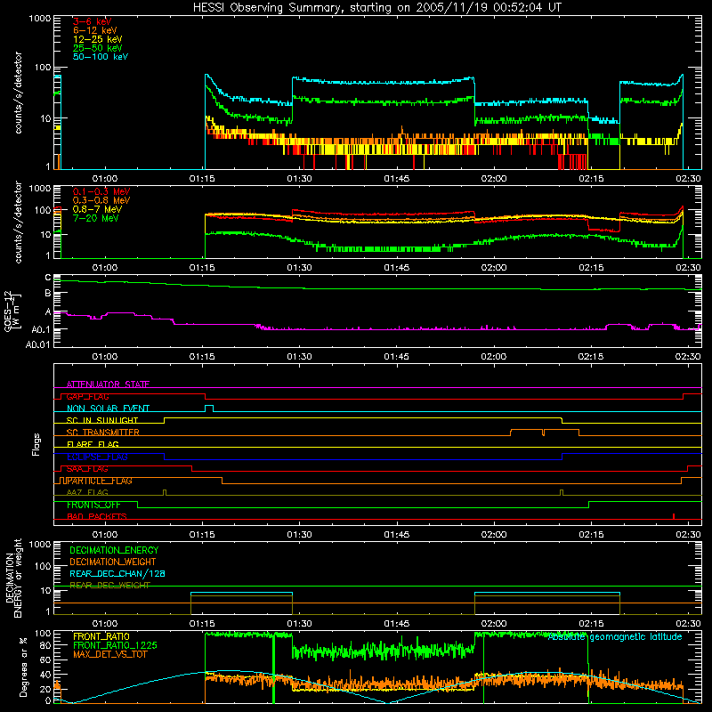Viewport: 712px width, 712px height.
Task: Click the NON_SOLAR_EVENT pulse near 01:15
Action: (209, 409)
